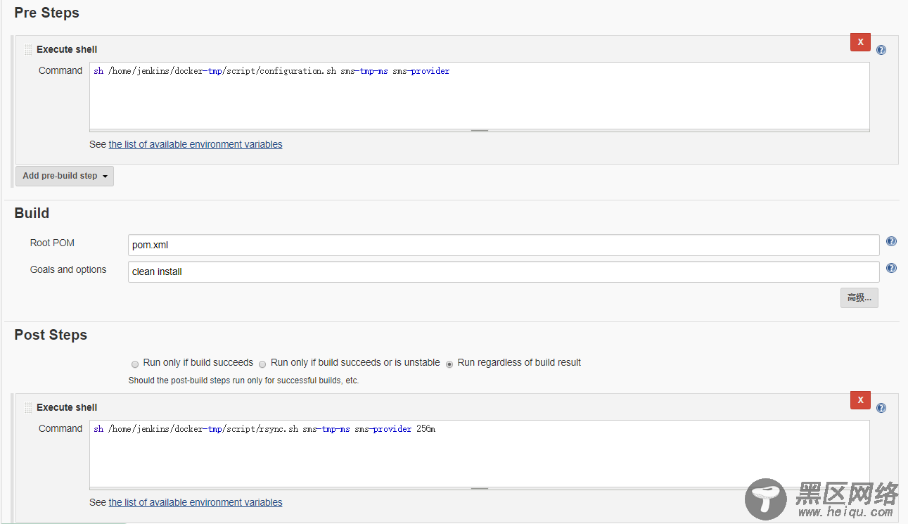Open environment variables link under Pre Steps
The height and width of the screenshot is (524, 908).
coord(196,144)
